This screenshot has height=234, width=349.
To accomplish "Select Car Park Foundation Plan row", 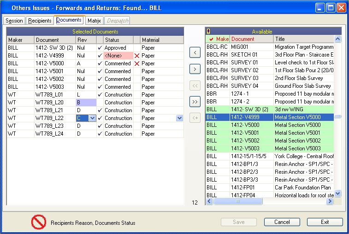I will click(x=270, y=188).
